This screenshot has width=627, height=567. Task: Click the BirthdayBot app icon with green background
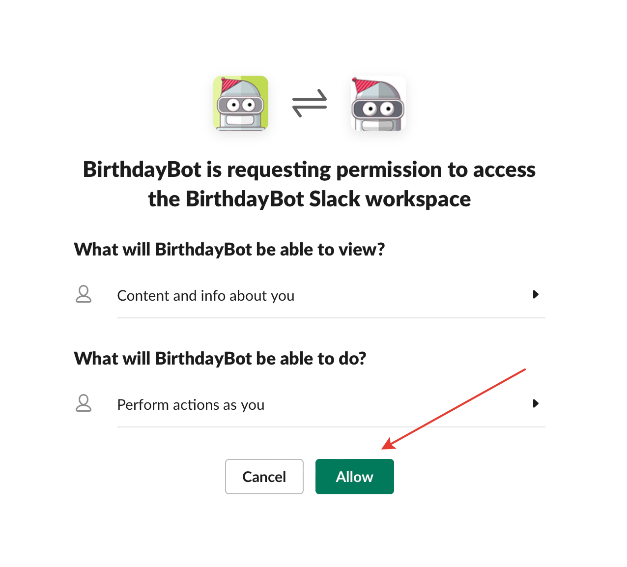pos(241,103)
